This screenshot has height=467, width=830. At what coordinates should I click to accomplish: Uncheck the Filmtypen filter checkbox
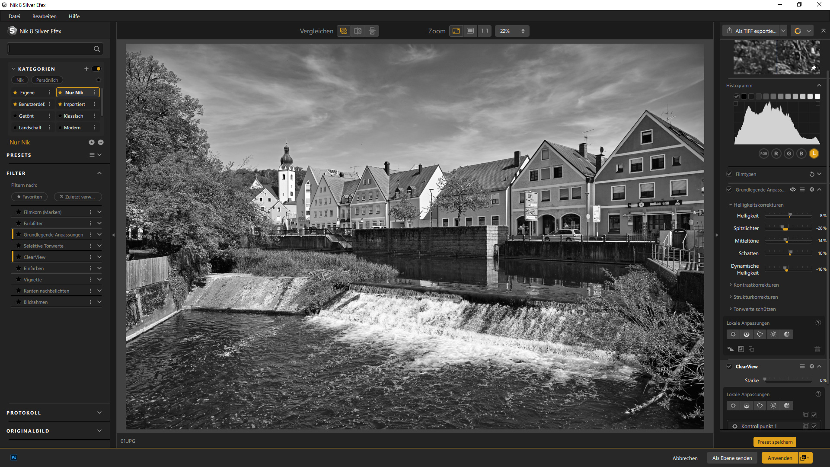[729, 174]
